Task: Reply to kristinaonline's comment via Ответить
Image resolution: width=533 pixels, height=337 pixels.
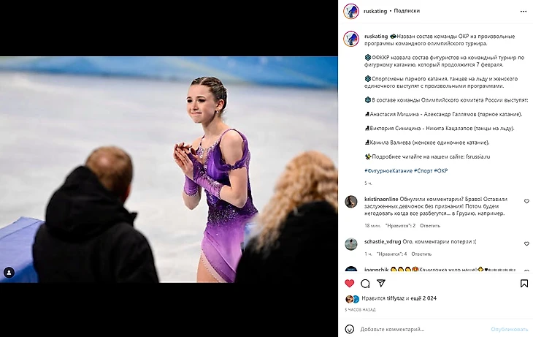Action: [430, 226]
